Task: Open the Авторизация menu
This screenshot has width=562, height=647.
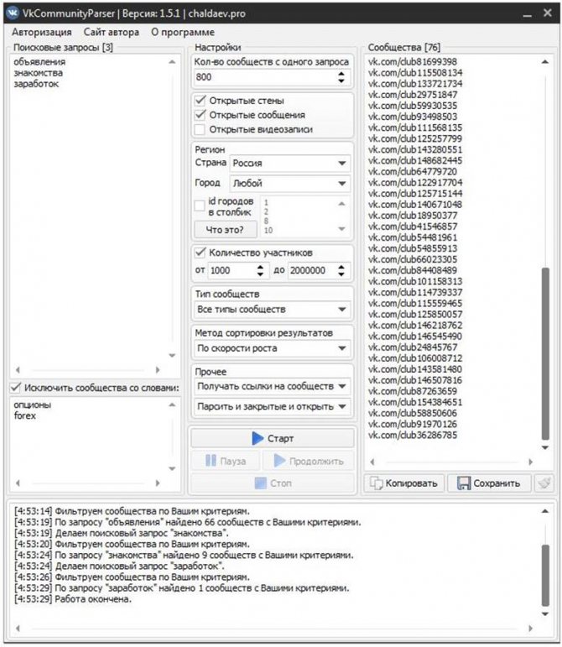Action: 41,32
